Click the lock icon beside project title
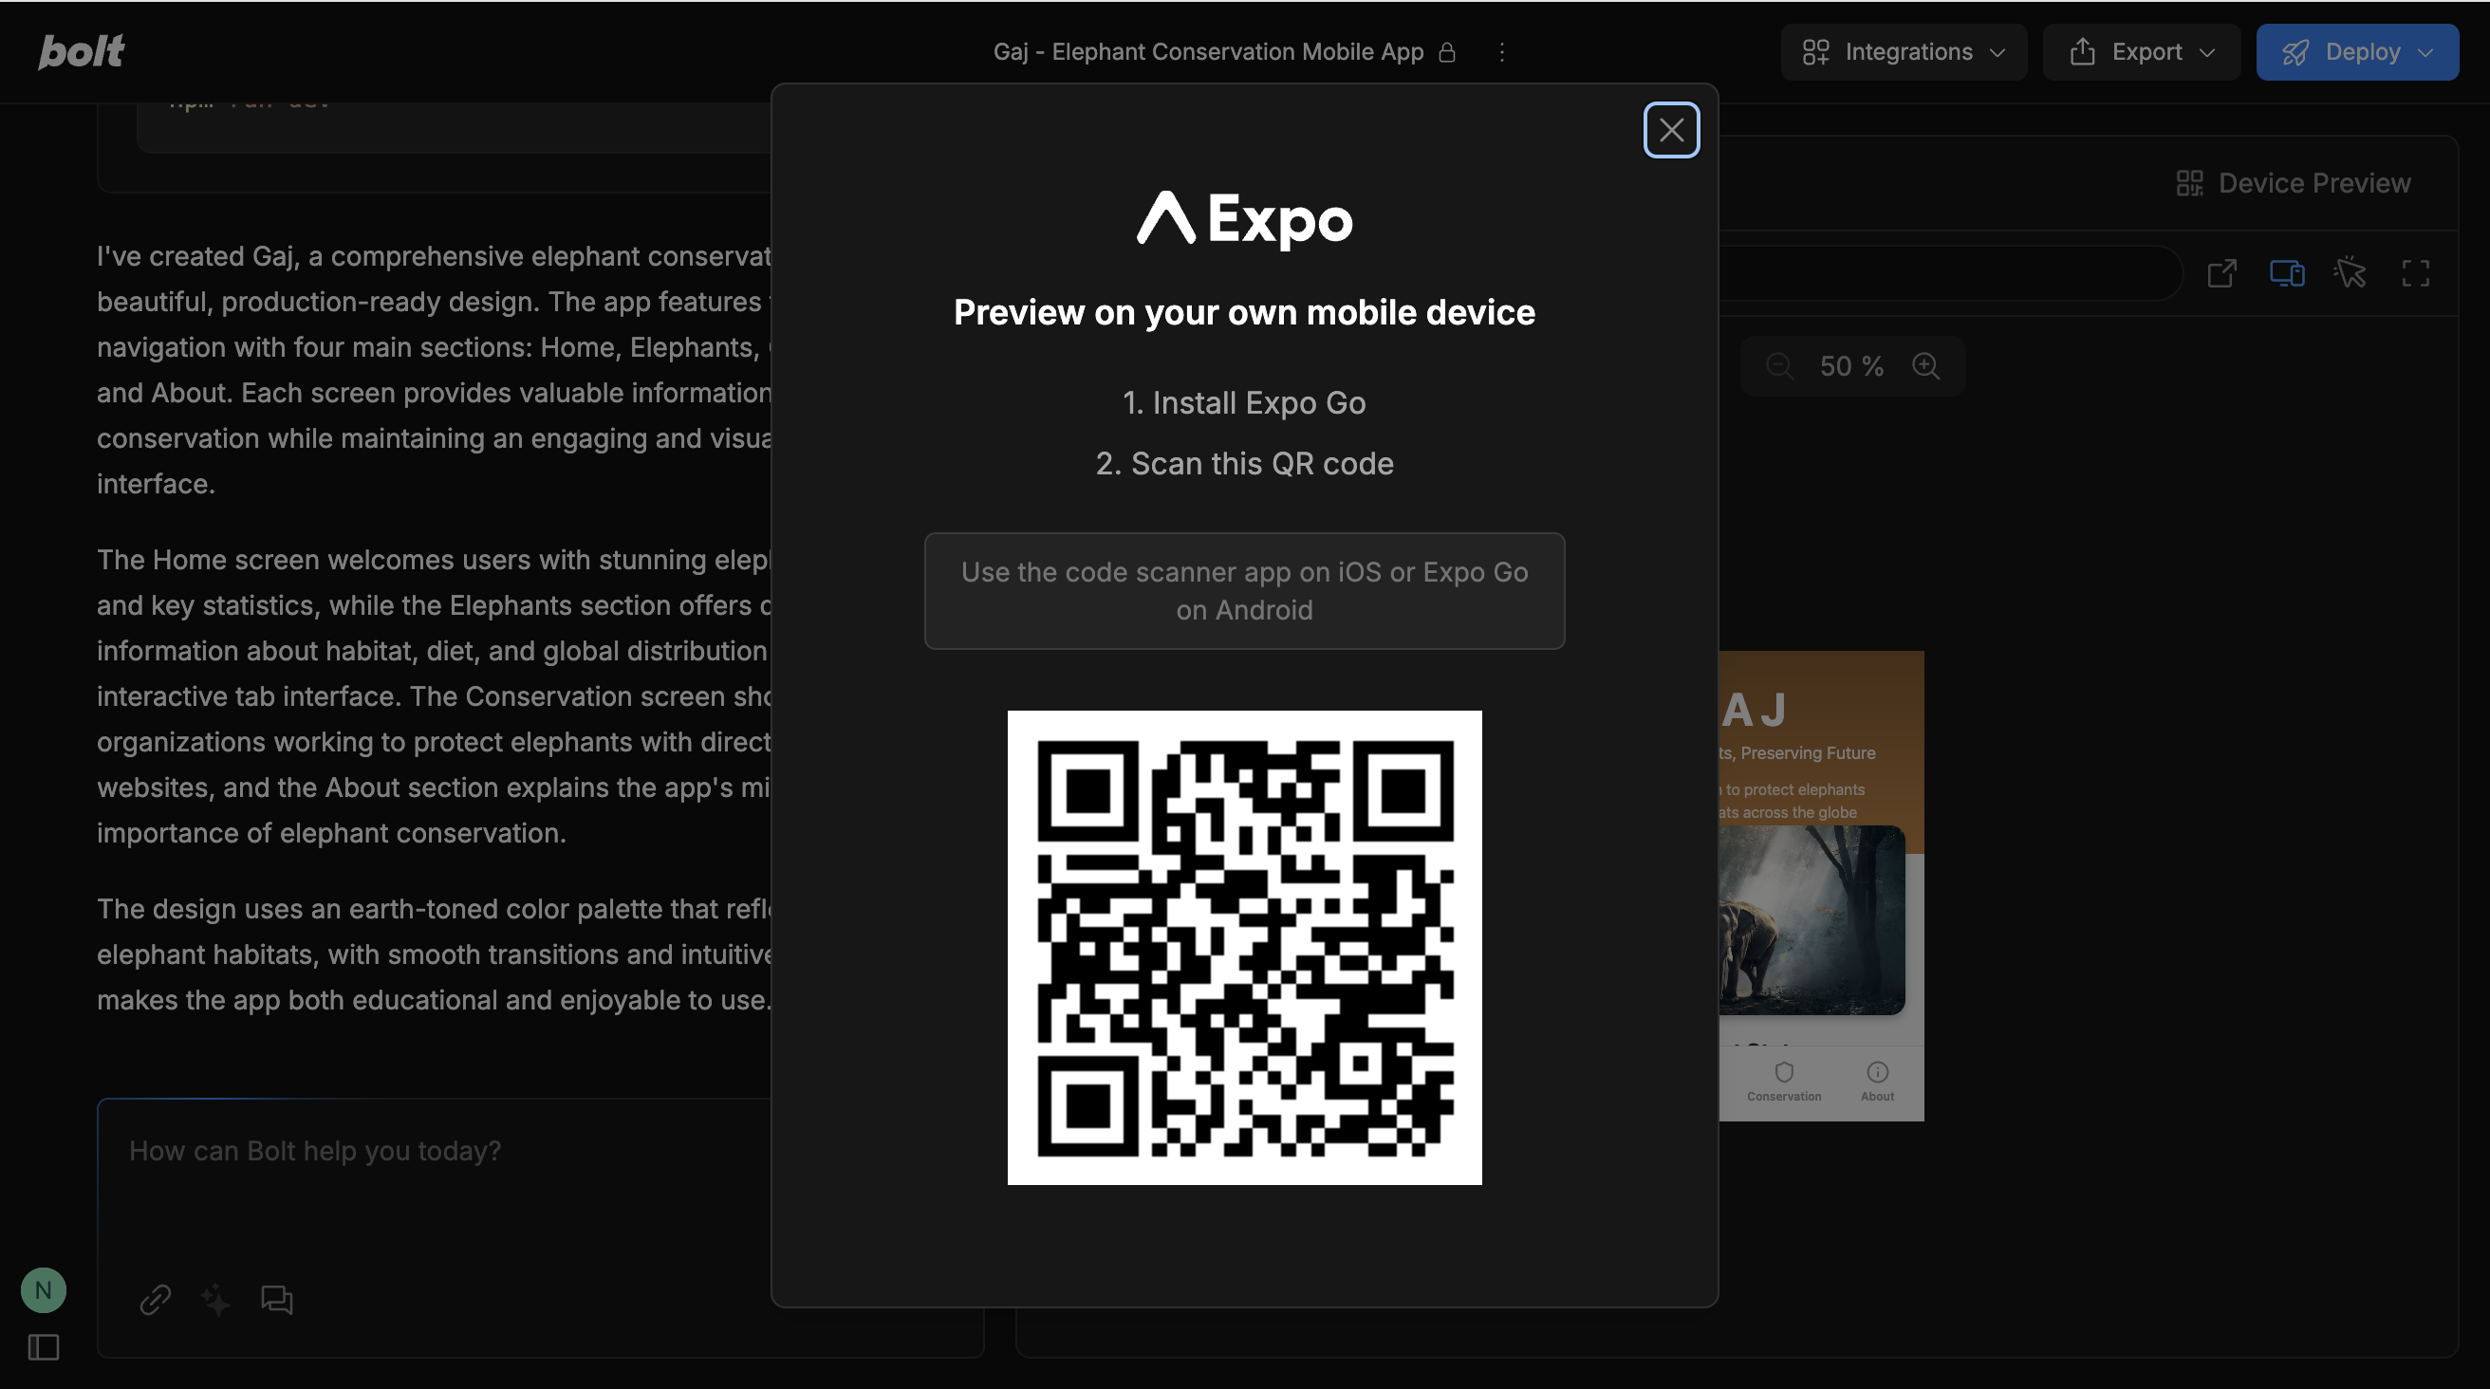Viewport: 2490px width, 1389px height. pos(1447,52)
